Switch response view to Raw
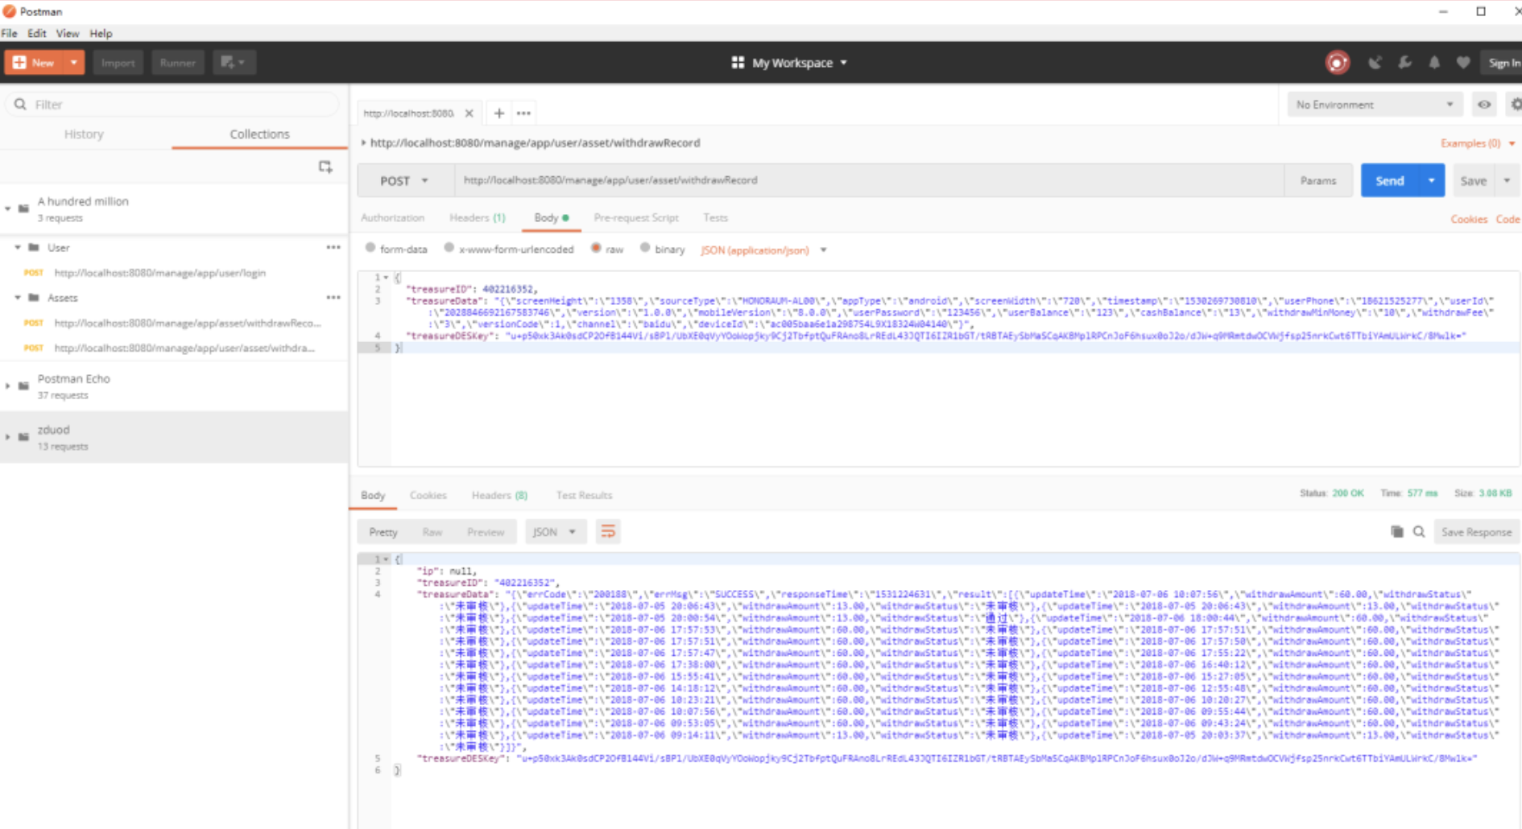The width and height of the screenshot is (1522, 829). point(432,532)
